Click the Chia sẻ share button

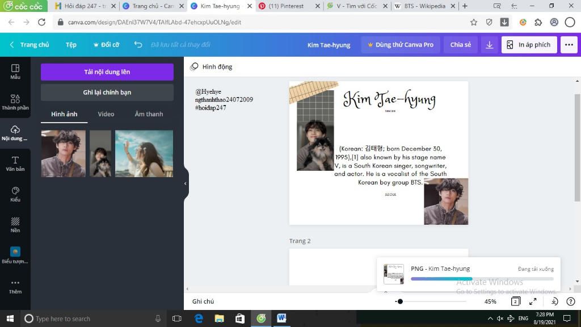tap(461, 44)
